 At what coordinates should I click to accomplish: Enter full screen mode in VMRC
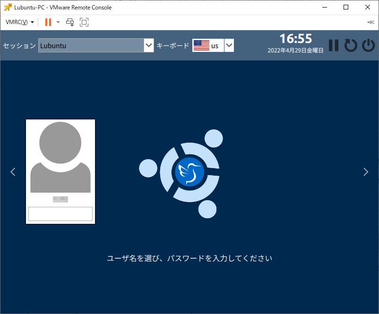pos(84,22)
